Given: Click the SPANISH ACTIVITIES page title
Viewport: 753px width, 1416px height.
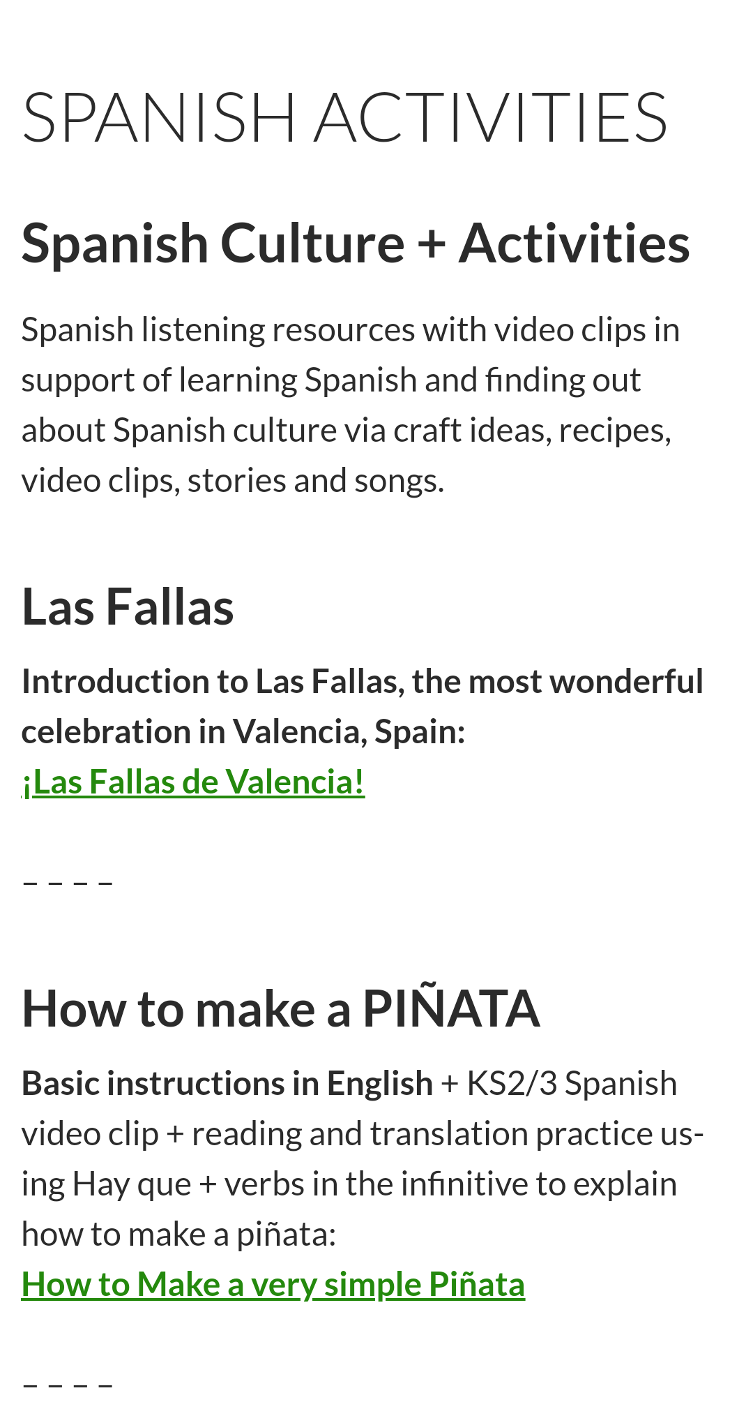Looking at the screenshot, I should (x=345, y=117).
